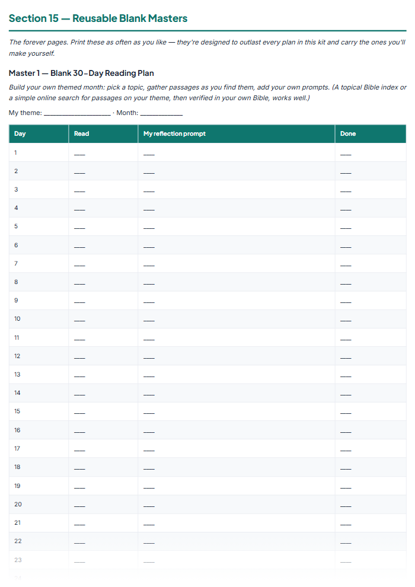This screenshot has height=587, width=415.
Task: Click the 'My theme' blank line
Action: click(x=77, y=114)
